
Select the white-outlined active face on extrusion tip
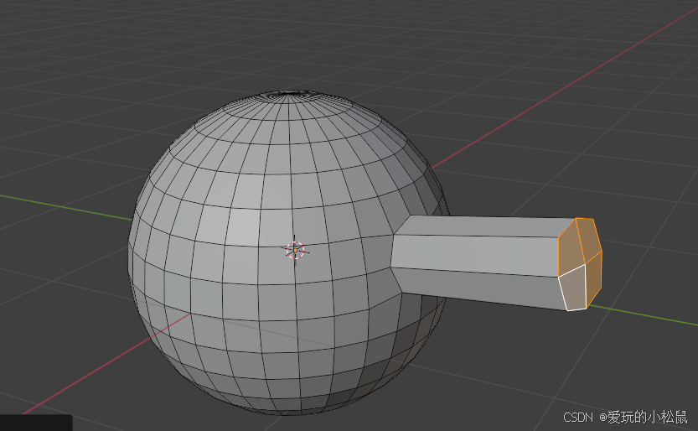573,288
